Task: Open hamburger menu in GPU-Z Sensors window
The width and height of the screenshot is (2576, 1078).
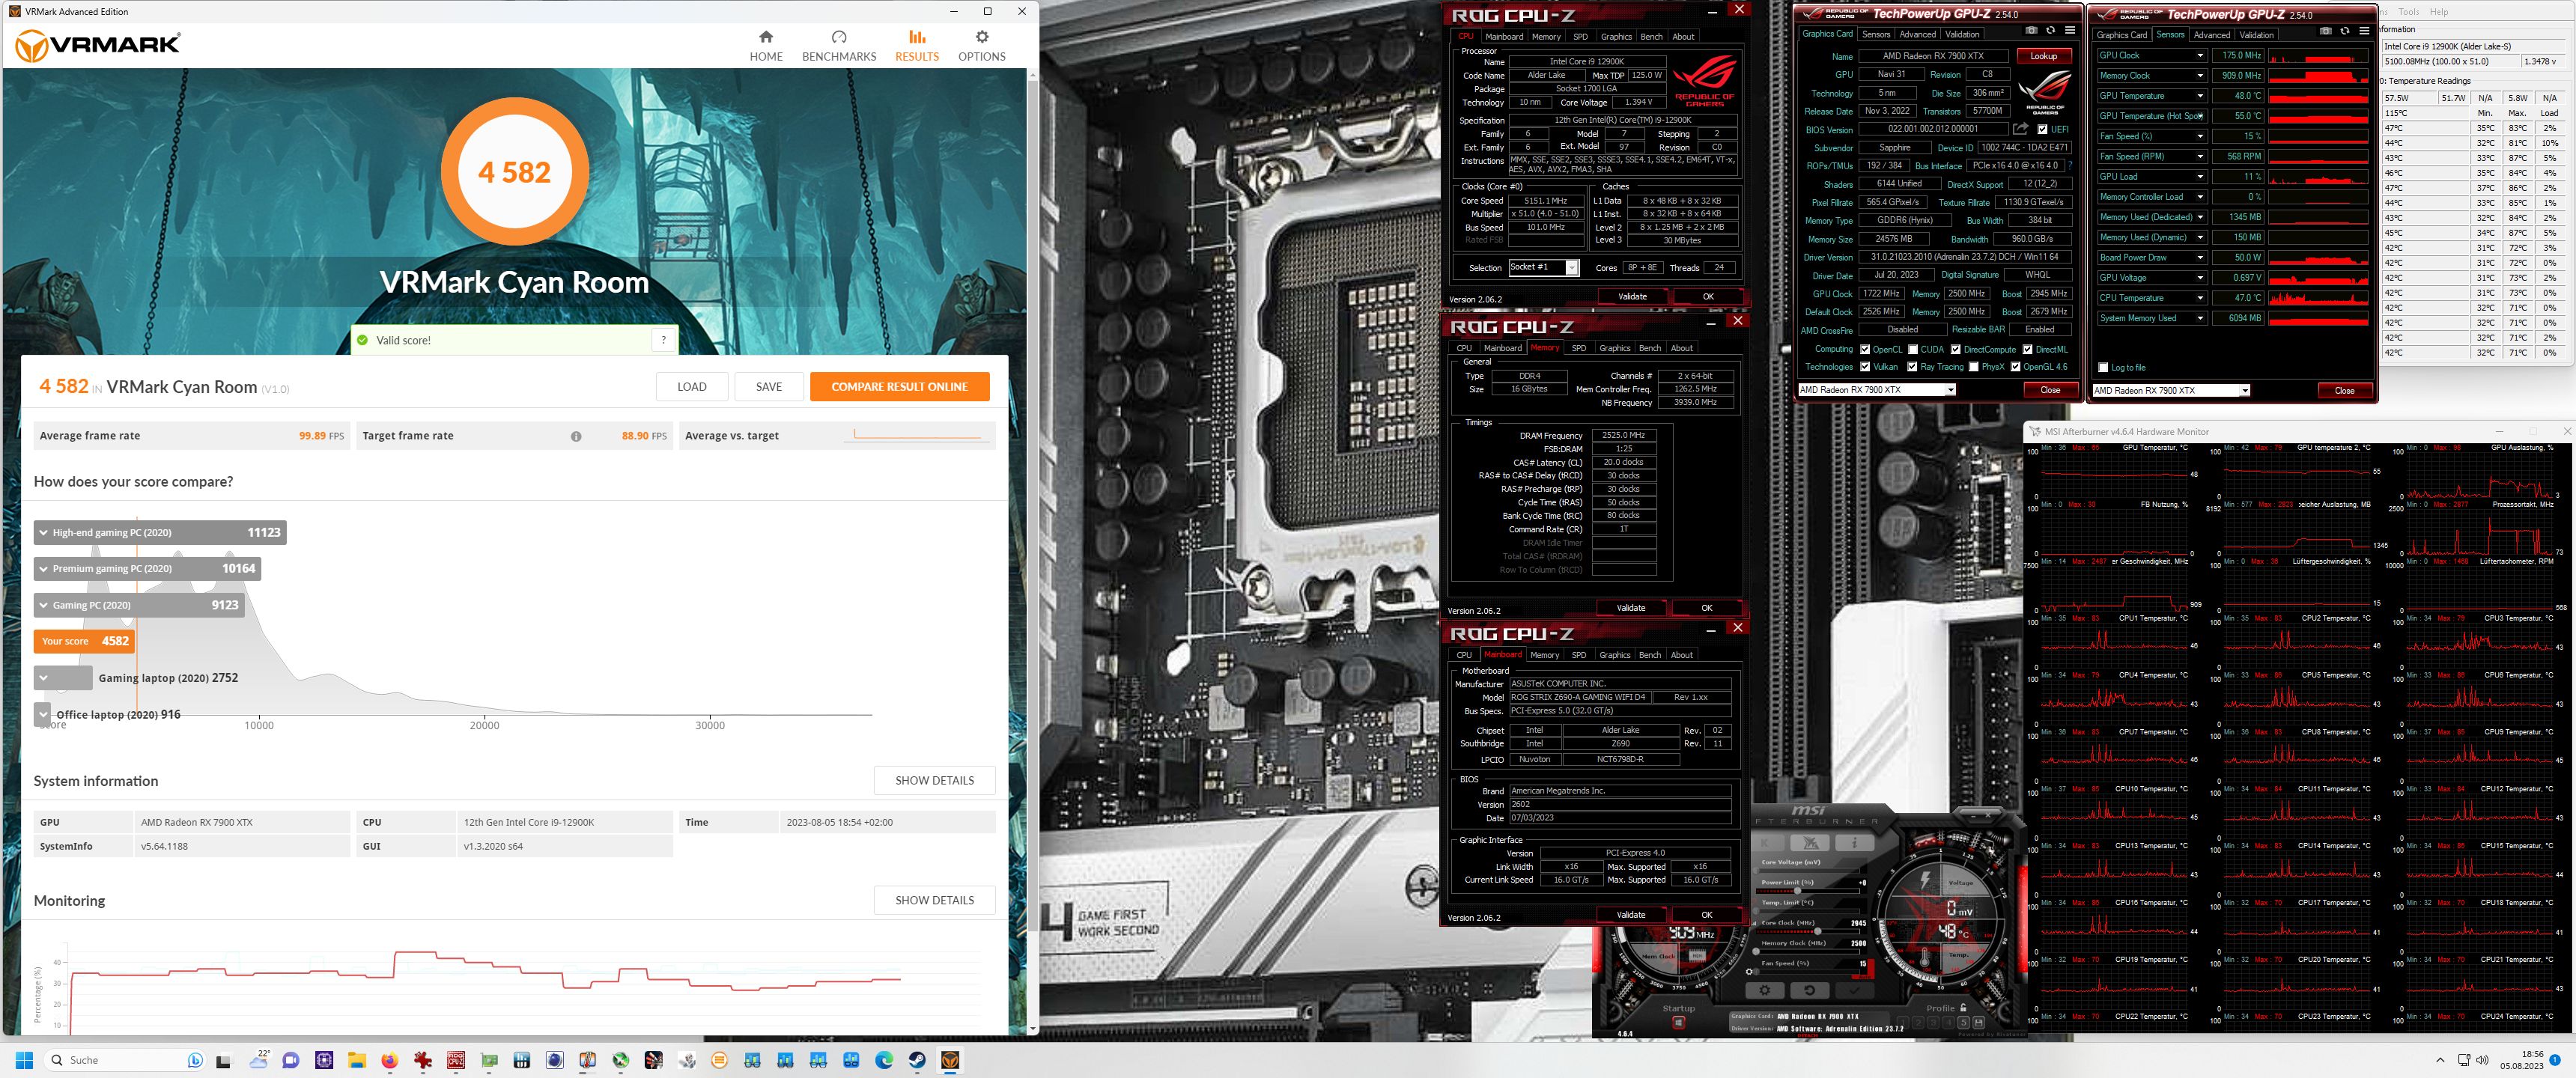Action: tap(2364, 30)
